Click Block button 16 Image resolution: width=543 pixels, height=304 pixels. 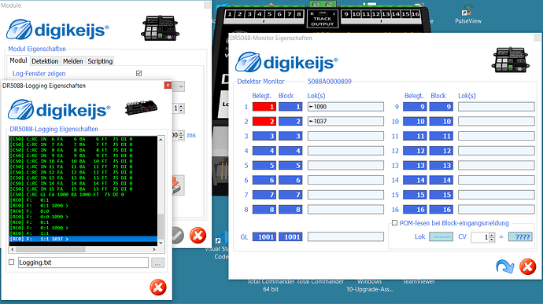(441, 209)
